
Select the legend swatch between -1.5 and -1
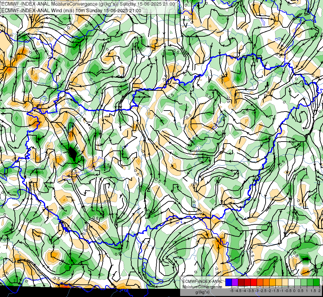coord(279,282)
